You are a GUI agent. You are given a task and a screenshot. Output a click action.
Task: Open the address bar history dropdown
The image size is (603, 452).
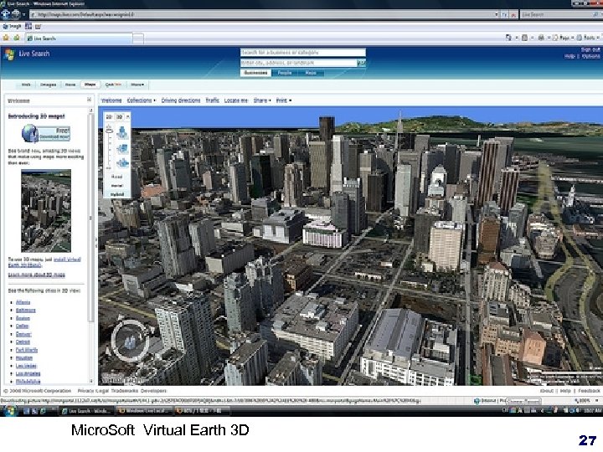coord(496,14)
